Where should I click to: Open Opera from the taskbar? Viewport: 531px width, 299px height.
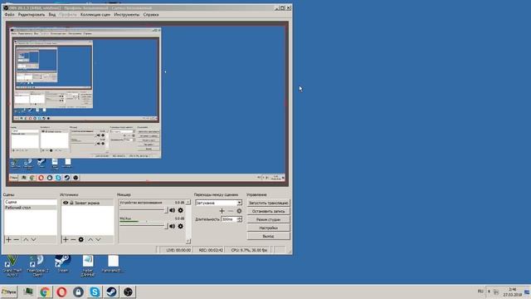point(61,292)
